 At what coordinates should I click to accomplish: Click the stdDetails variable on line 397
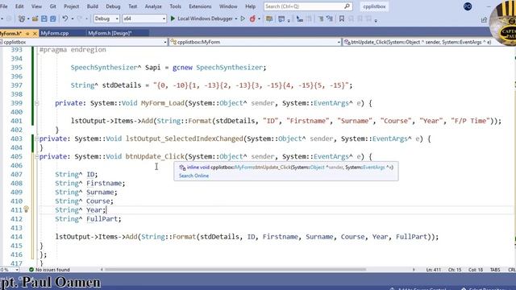tap(122, 85)
